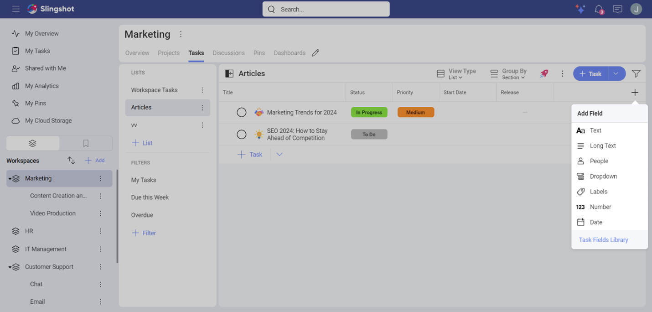Edit tabs with the pencil icon

point(316,53)
